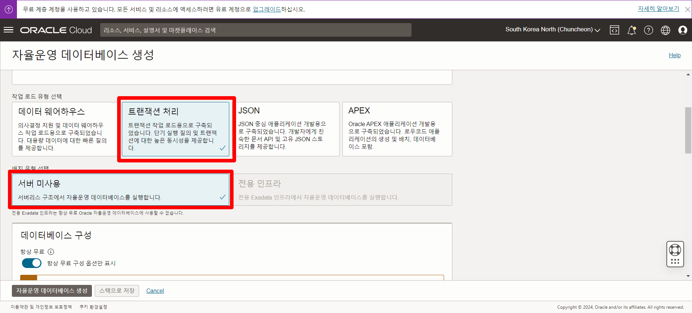Open the hamburger navigation menu

[x=8, y=30]
